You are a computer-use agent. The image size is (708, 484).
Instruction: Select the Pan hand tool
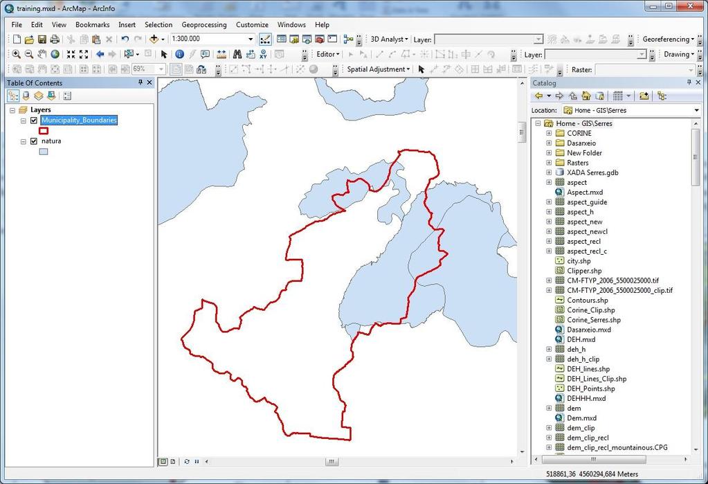tap(42, 54)
